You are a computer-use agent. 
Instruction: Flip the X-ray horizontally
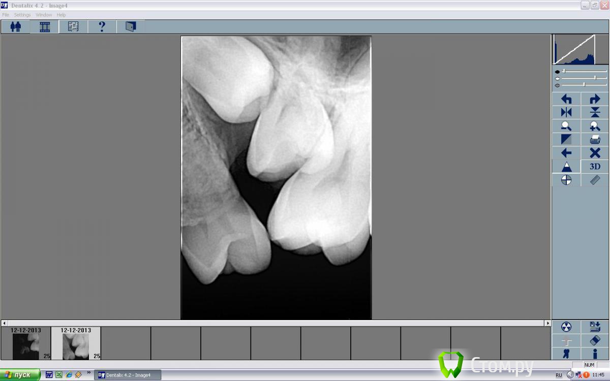tap(566, 112)
